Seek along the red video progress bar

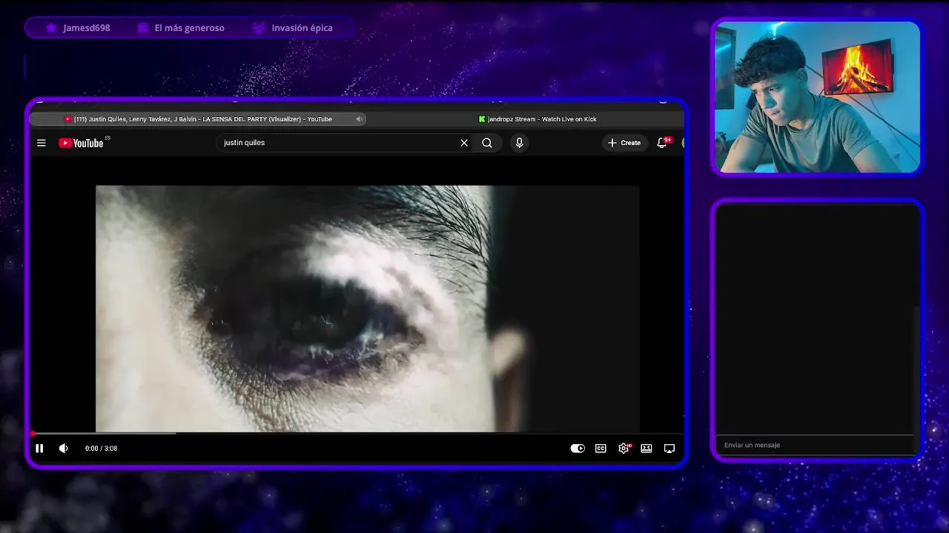[357, 433]
